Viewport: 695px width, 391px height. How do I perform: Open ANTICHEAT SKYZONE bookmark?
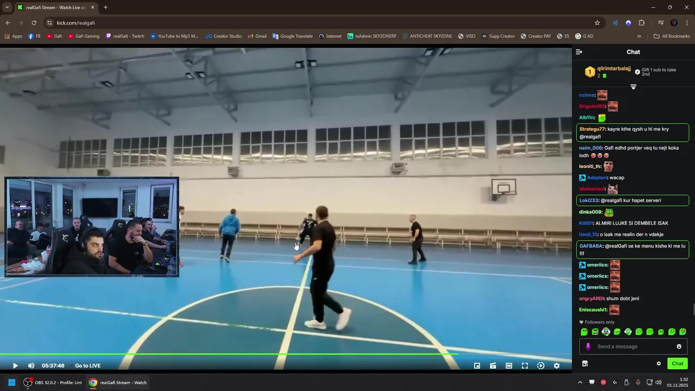[426, 36]
